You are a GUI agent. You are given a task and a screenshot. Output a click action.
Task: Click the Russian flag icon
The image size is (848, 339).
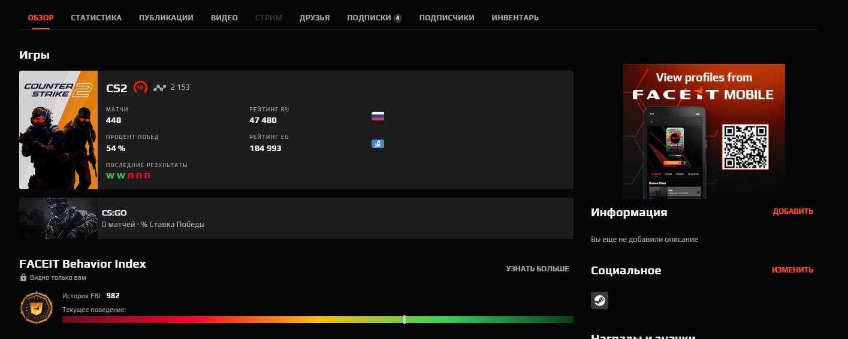coord(378,116)
